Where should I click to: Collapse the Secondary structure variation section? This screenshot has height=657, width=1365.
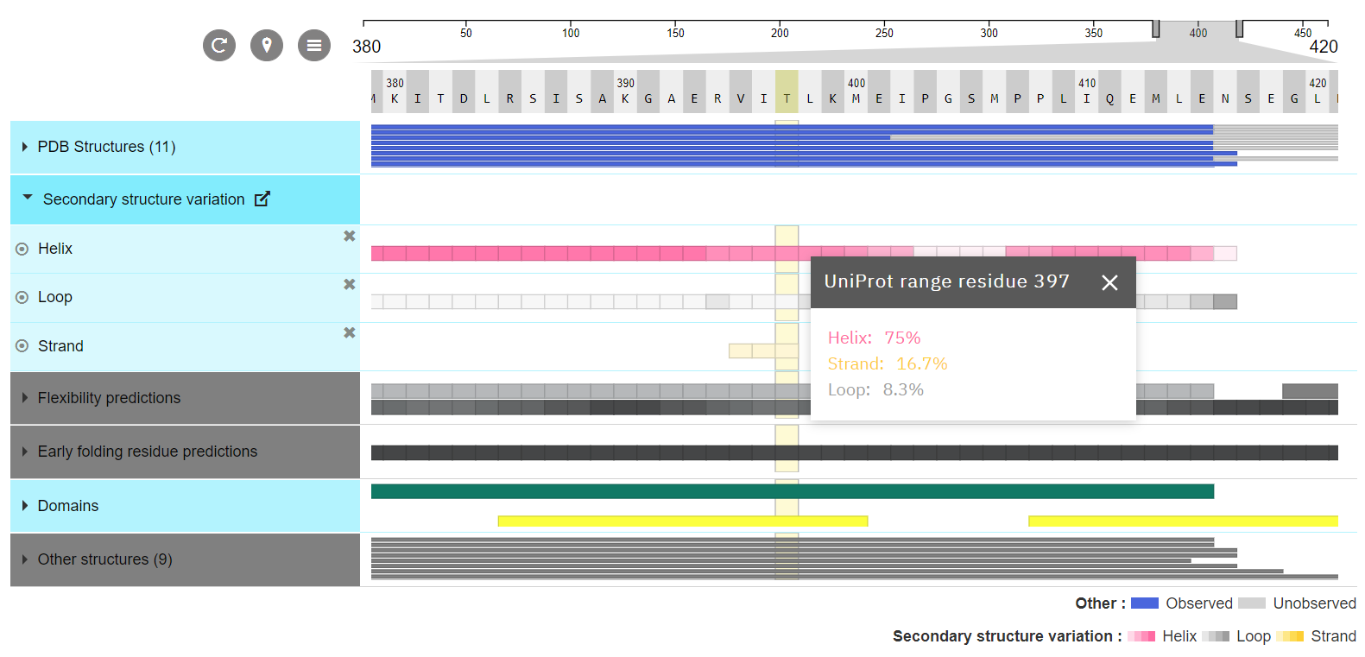pos(28,198)
